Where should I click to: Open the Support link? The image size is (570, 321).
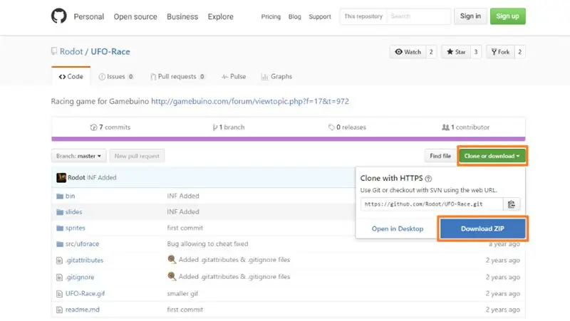[x=320, y=16]
